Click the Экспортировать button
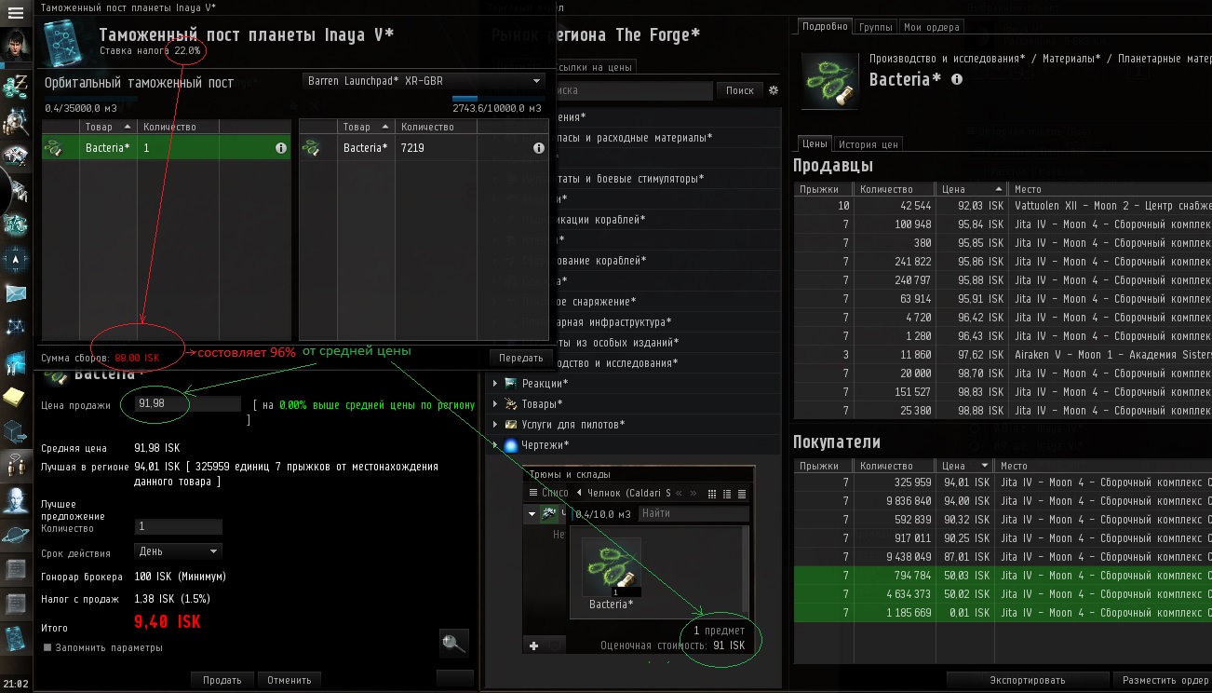1212x693 pixels. point(1028,680)
